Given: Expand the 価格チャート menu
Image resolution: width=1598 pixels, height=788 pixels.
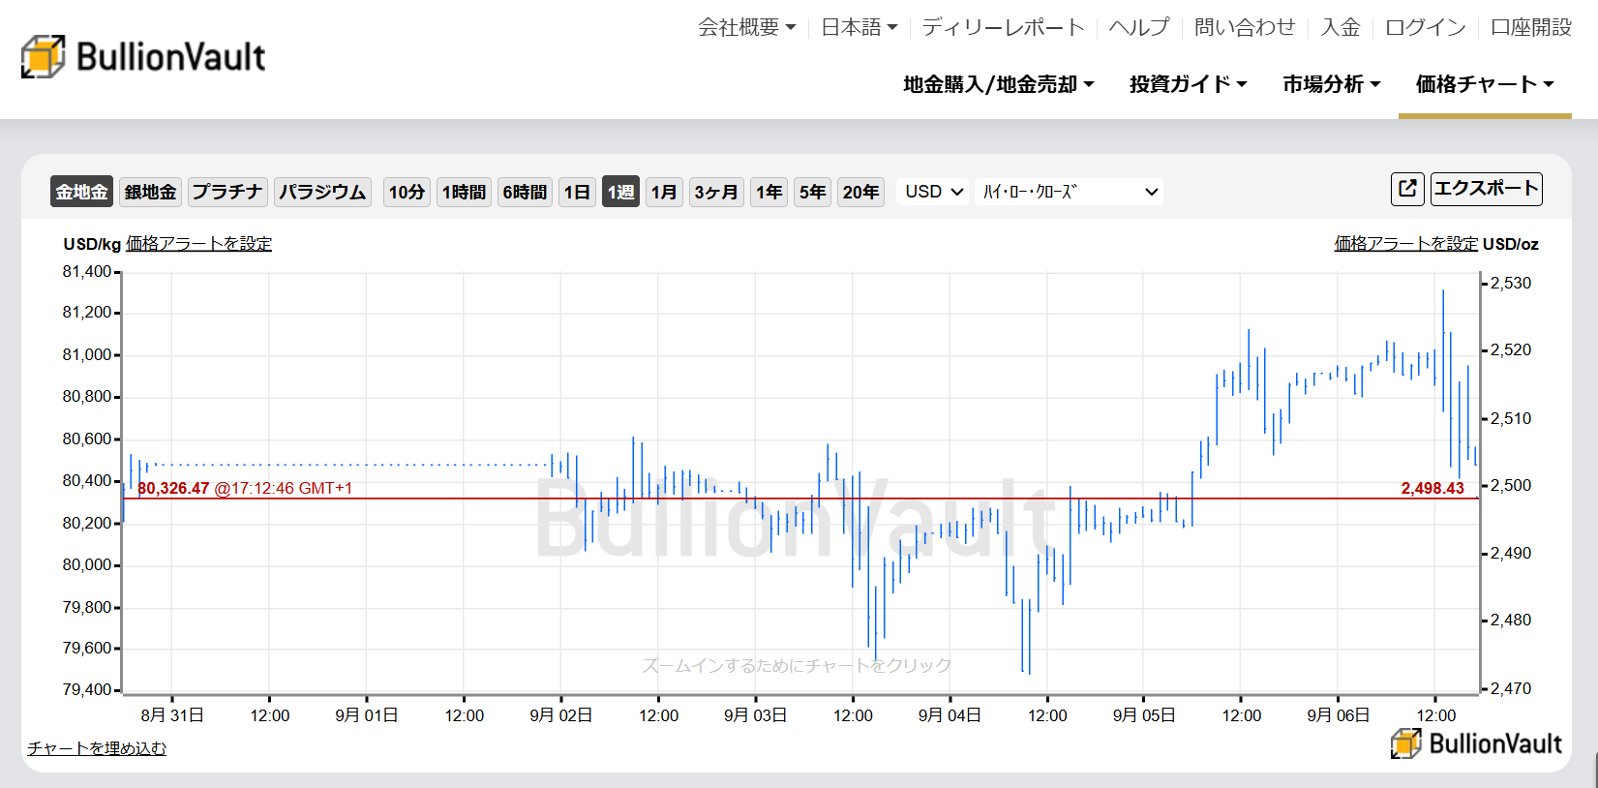Looking at the screenshot, I should [x=1485, y=84].
